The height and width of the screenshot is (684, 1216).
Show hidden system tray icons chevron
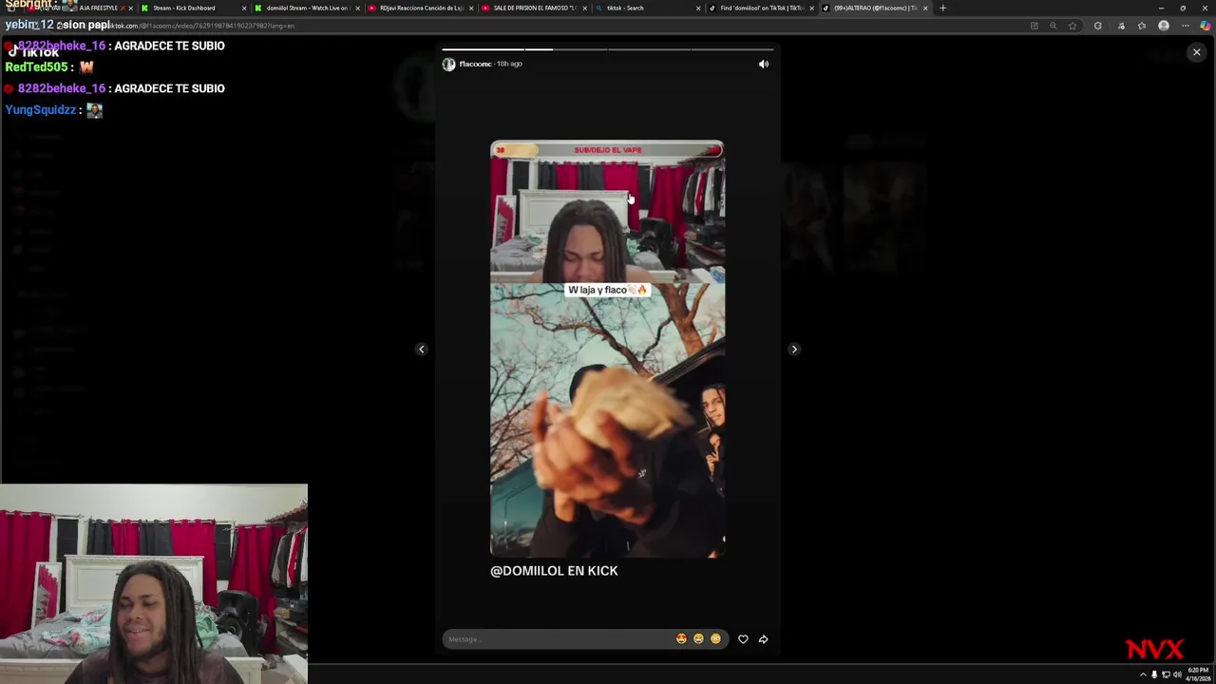click(x=1143, y=674)
